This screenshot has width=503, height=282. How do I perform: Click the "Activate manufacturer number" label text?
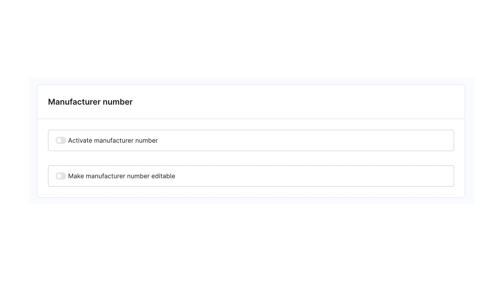pyautogui.click(x=113, y=140)
